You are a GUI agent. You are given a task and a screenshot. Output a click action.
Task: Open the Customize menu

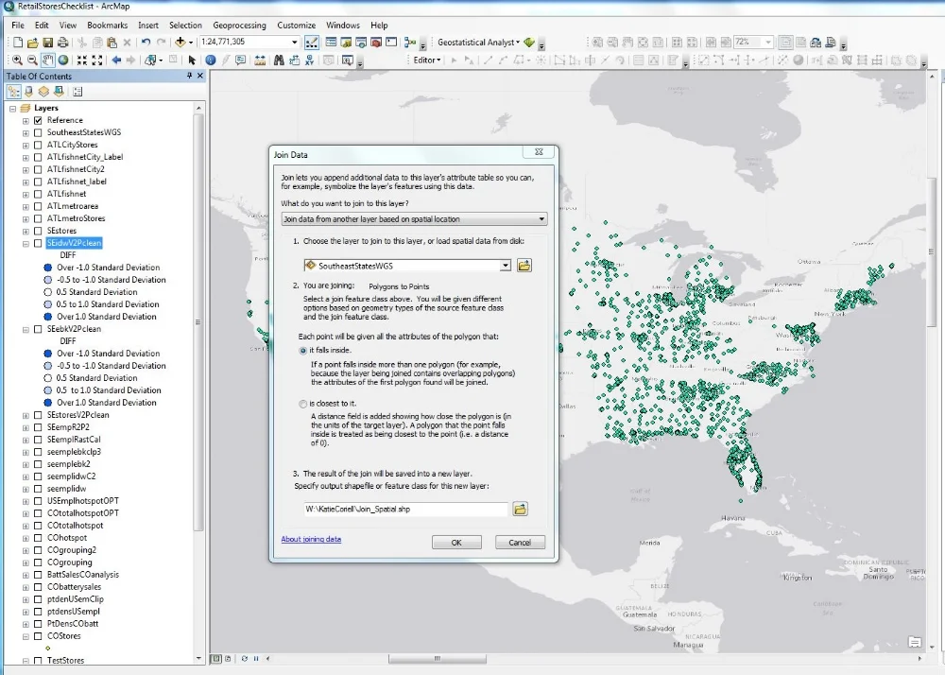pyautogui.click(x=297, y=26)
